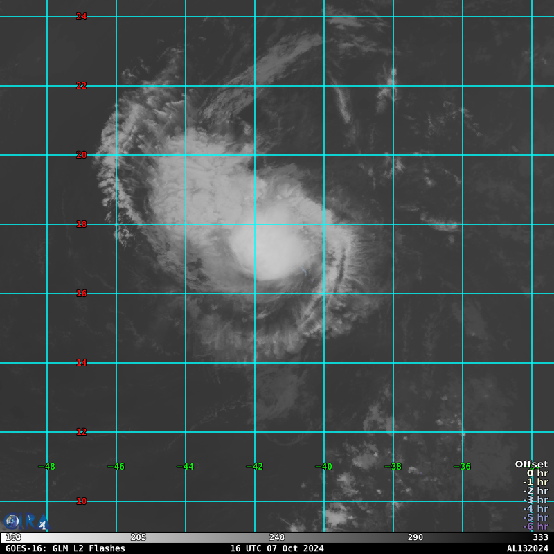This screenshot has width=554, height=554.
Task: Click the -36 longitude label
Action: (x=462, y=467)
